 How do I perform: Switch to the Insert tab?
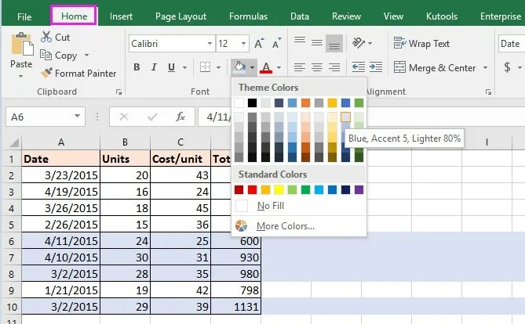(x=121, y=16)
